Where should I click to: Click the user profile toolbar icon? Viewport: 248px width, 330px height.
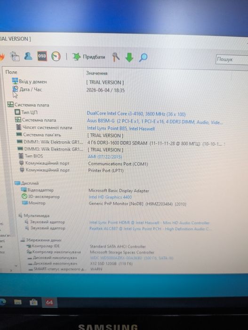click(28, 56)
